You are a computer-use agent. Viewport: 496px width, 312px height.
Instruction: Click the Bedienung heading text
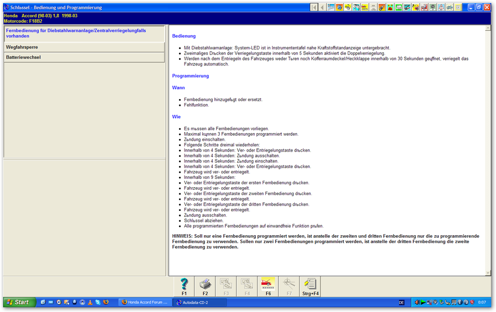(x=184, y=36)
